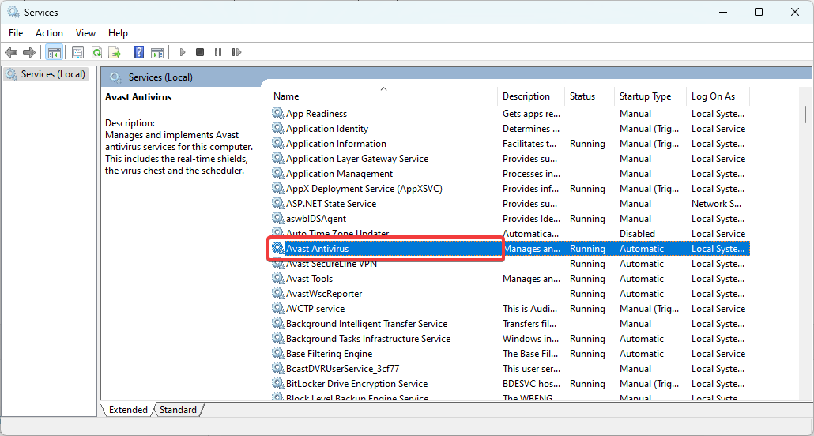The width and height of the screenshot is (814, 436).
Task: Sort by the Log On As column header
Action: pos(718,96)
